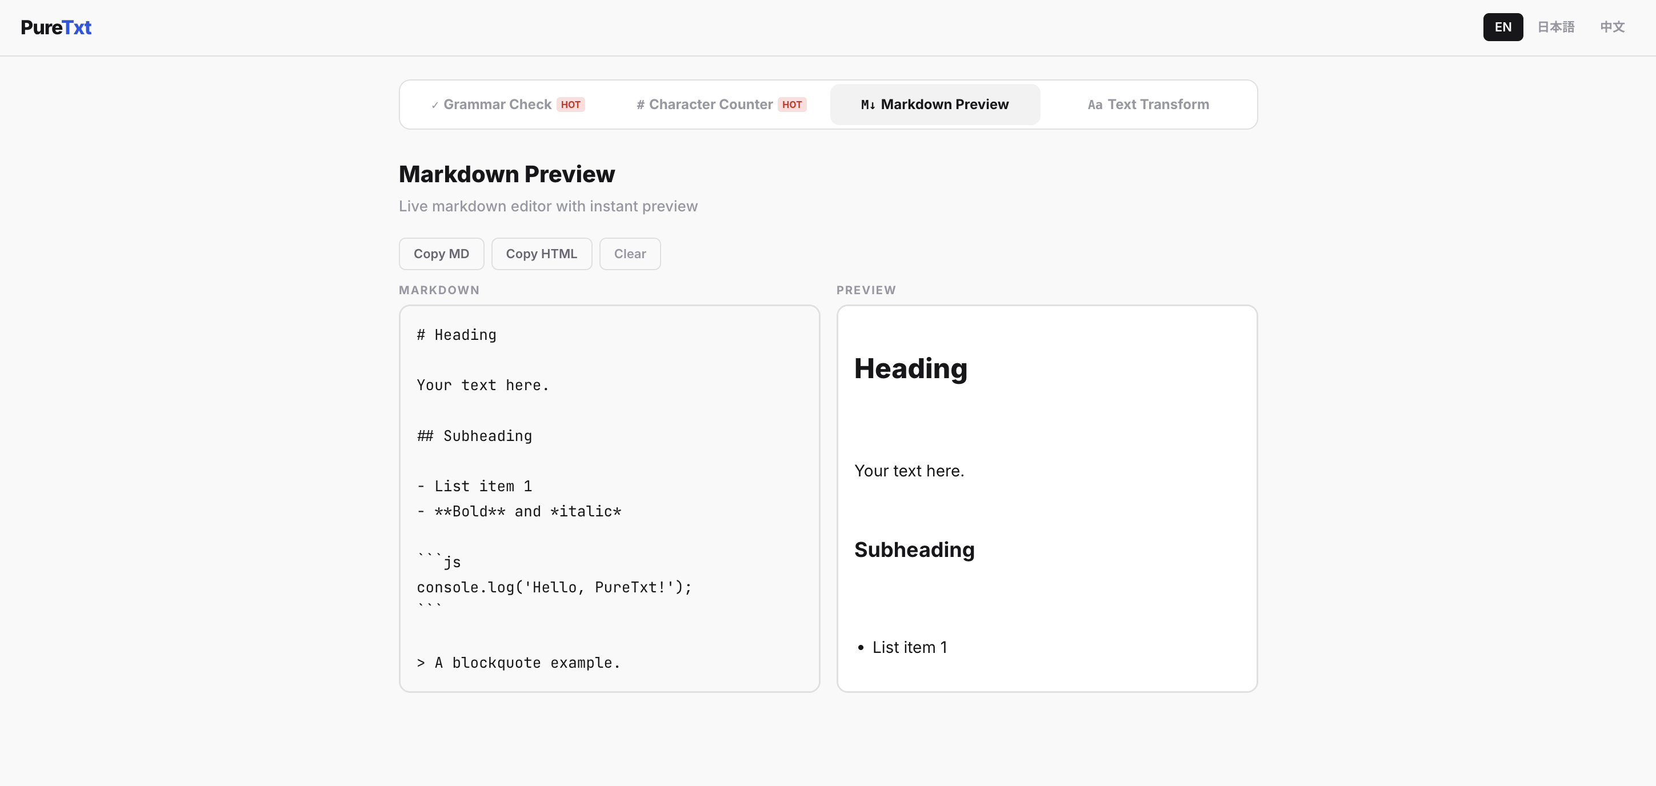
Task: Switch language to 日本語
Action: 1555,27
